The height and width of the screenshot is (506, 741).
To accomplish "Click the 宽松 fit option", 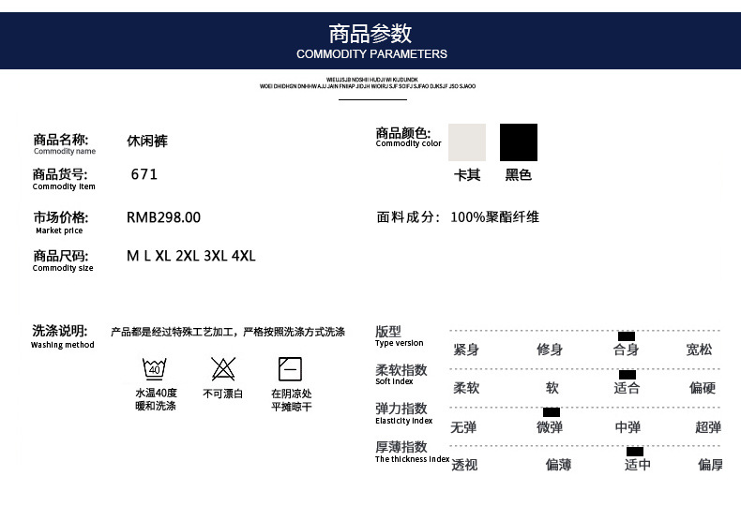I will 699,350.
